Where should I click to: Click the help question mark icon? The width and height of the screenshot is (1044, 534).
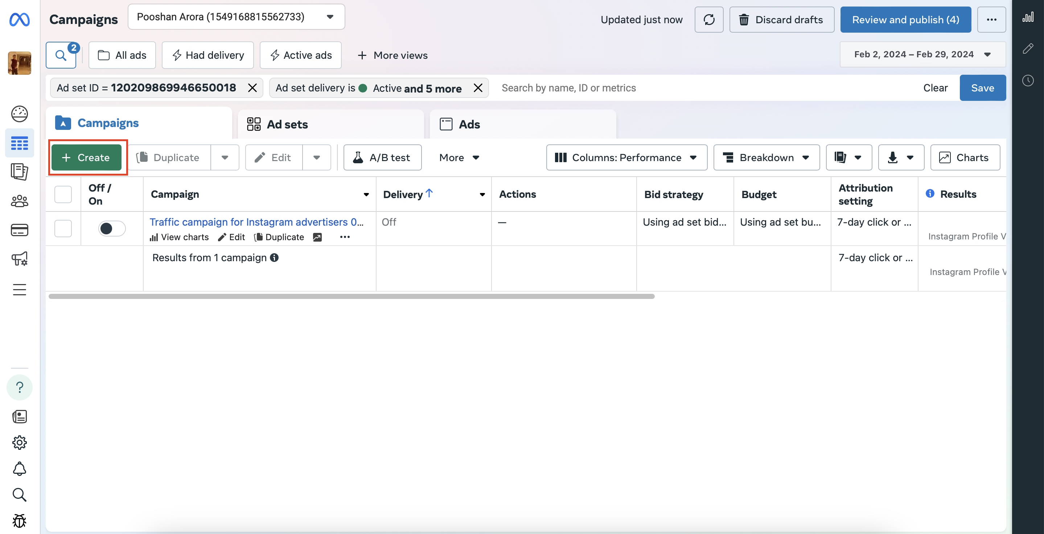click(20, 387)
